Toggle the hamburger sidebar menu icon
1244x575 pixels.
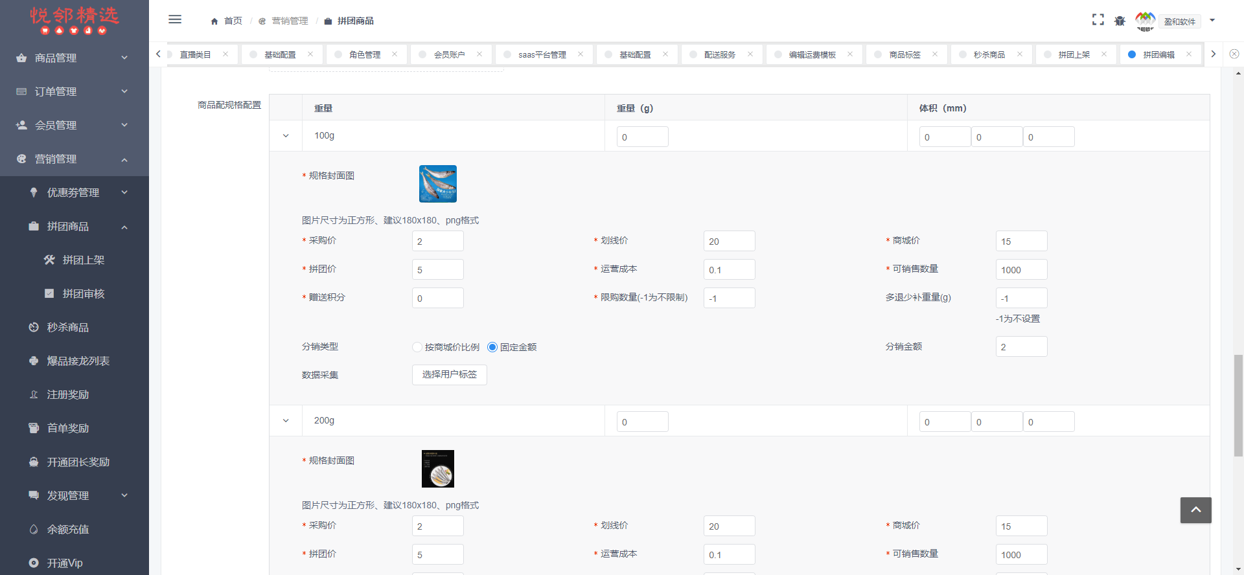[175, 19]
